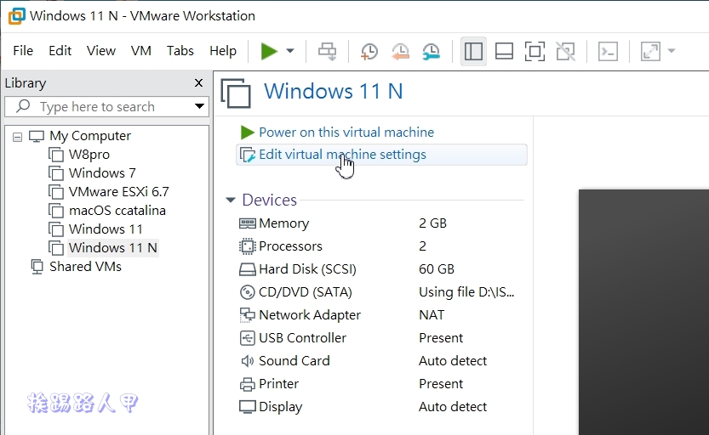Click the 60 GB hard disk value
The height and width of the screenshot is (435, 709).
point(437,269)
